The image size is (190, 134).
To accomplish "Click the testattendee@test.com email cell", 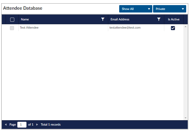I will pyautogui.click(x=125, y=28).
